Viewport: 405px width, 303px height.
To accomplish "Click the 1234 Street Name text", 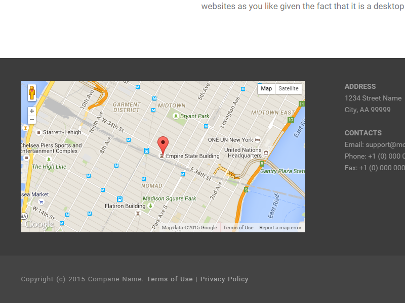I will pos(373,98).
